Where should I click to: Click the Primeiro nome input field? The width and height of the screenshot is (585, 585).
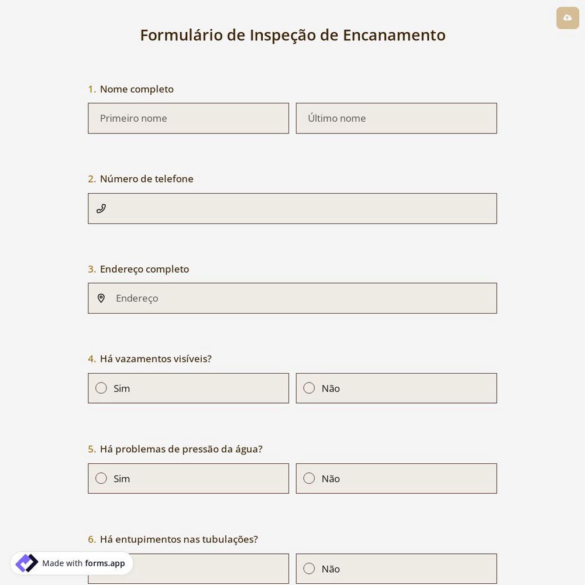click(188, 118)
